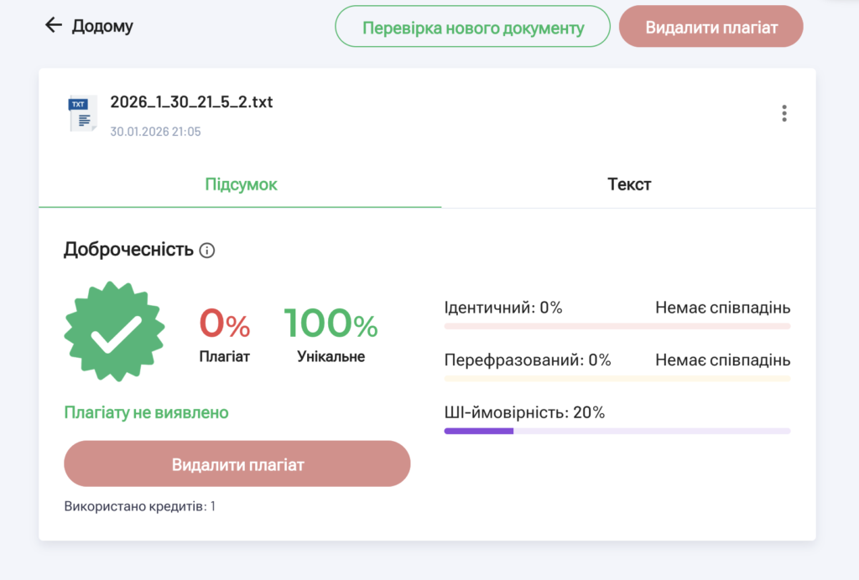Switch to the Текст tab
Screen dimensions: 859x580
(x=629, y=184)
